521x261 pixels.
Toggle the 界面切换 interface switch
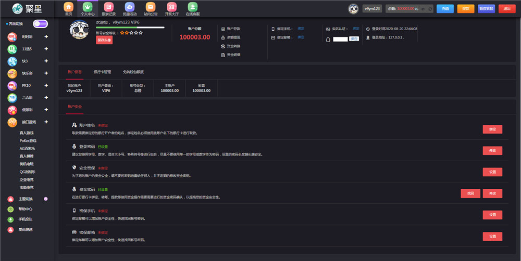(40, 24)
